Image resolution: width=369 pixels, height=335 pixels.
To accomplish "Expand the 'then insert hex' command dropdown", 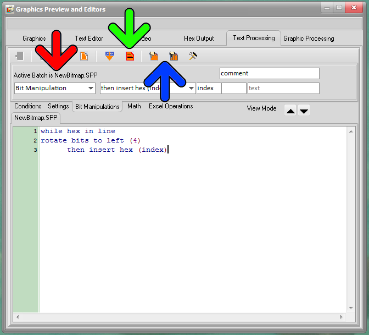I will click(148, 88).
